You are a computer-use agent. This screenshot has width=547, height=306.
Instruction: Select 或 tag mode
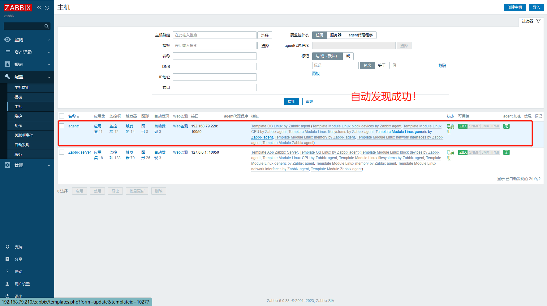click(348, 56)
